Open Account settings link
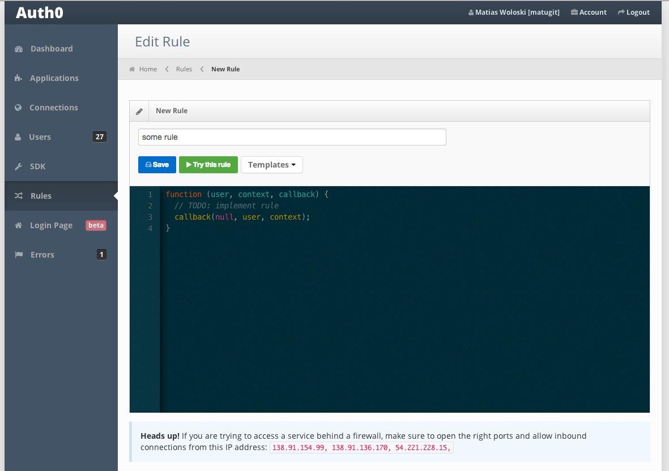 [589, 12]
